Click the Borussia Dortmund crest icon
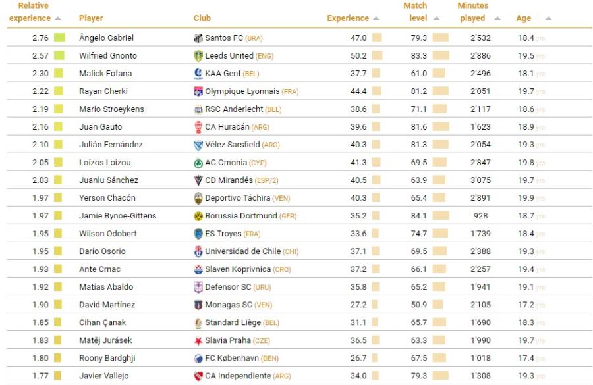 coord(198,216)
